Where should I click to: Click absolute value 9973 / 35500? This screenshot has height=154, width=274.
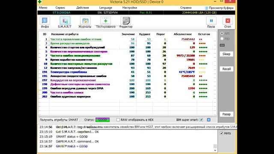pyautogui.click(x=185, y=56)
